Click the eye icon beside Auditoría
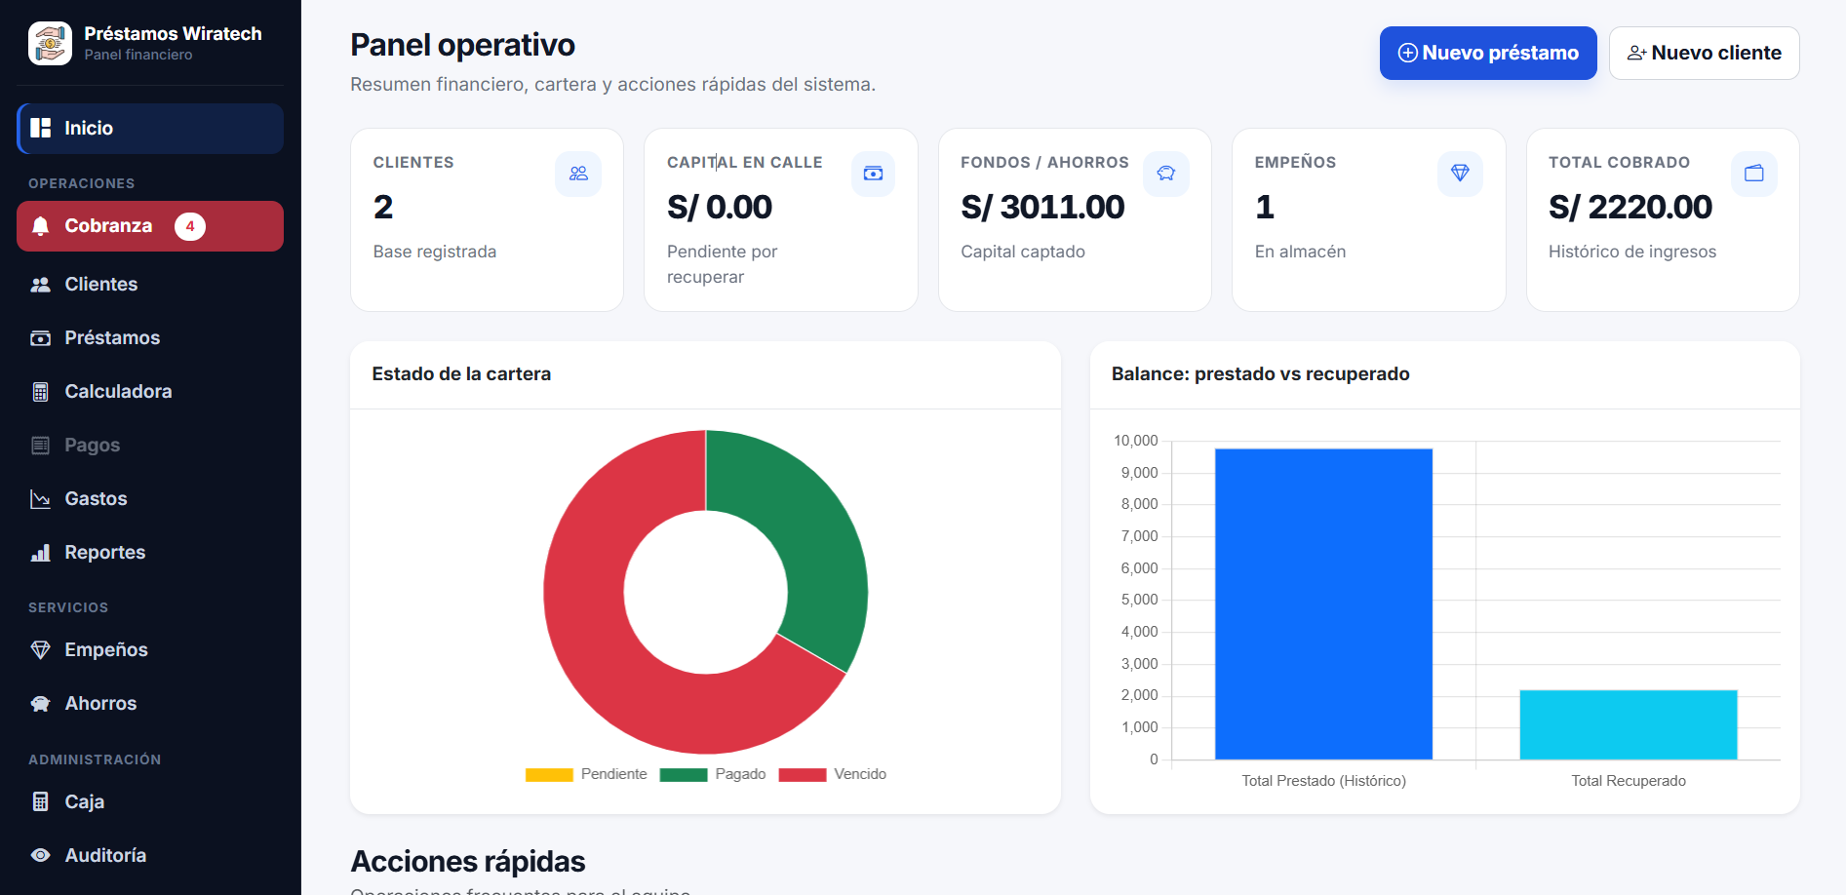Screen dimensions: 1846x895 [x=41, y=855]
